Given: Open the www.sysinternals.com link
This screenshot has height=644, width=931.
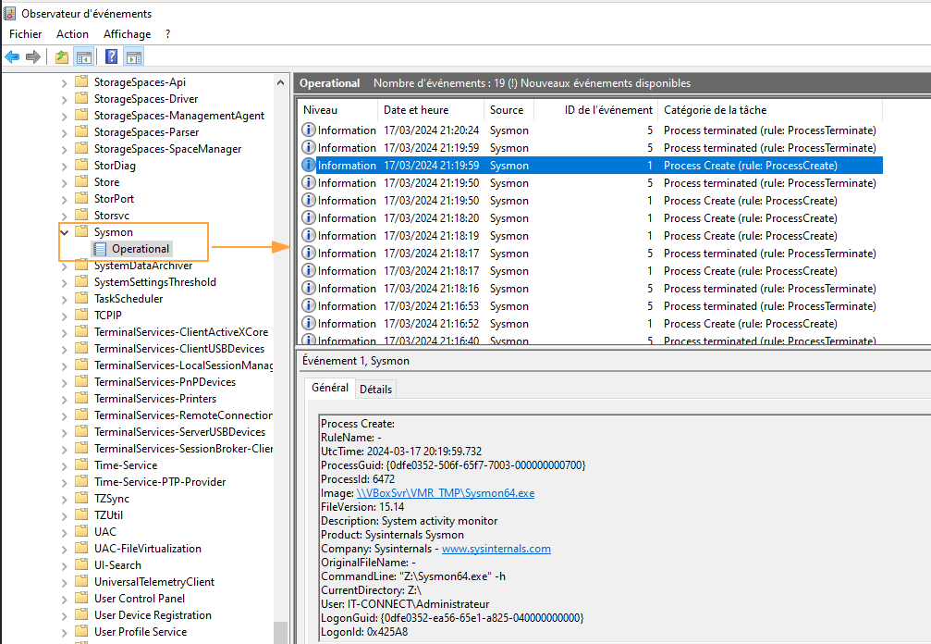Looking at the screenshot, I should coord(496,549).
